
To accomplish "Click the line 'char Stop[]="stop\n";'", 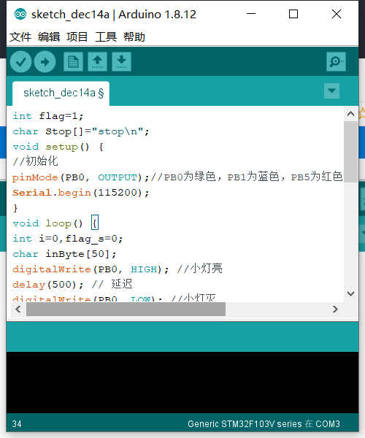I will [81, 131].
